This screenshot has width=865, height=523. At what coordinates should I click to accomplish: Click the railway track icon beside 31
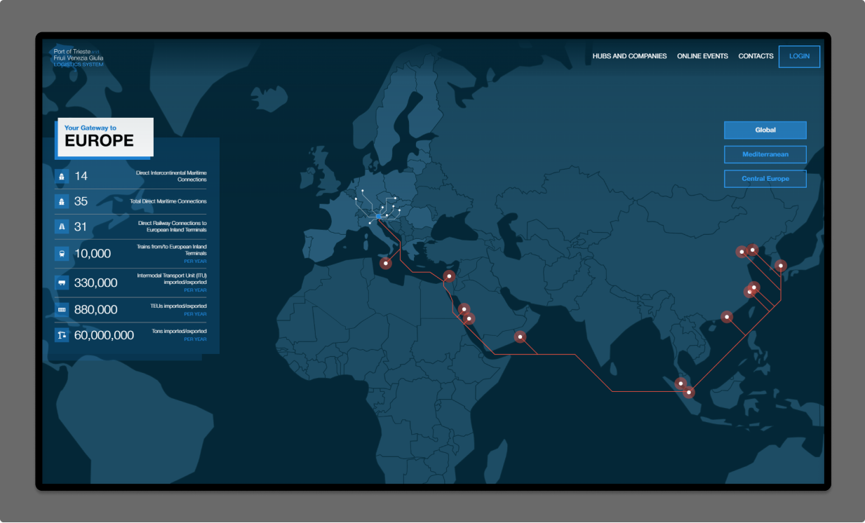62,226
